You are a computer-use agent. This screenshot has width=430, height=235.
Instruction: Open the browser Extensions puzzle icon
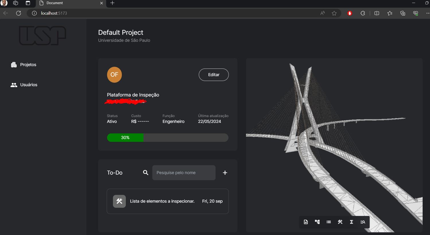tap(363, 13)
